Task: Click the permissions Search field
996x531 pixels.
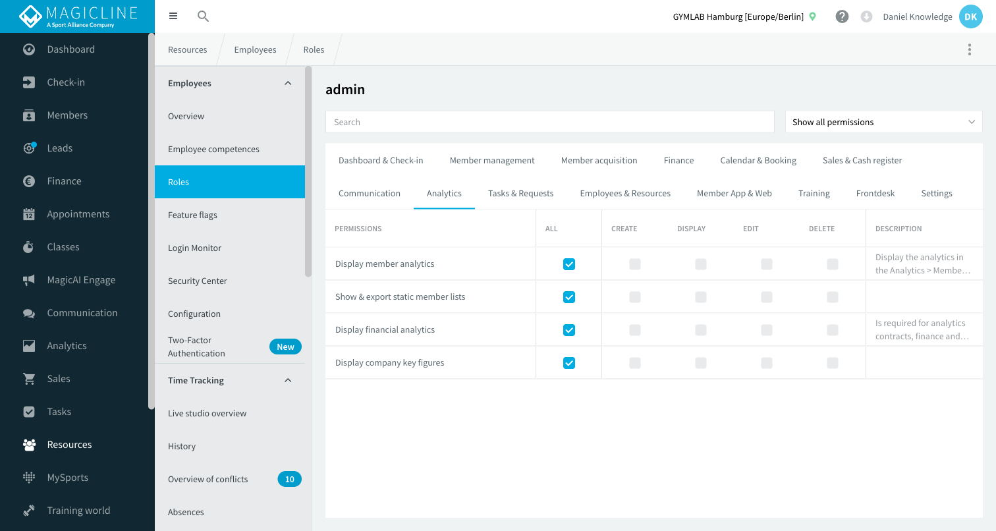Action: pos(549,122)
